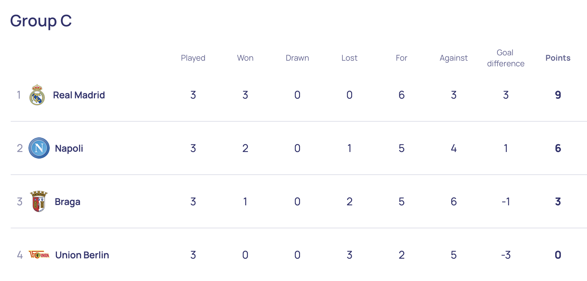This screenshot has height=281, width=587.
Task: Open the Napoli team link
Action: pyautogui.click(x=69, y=148)
